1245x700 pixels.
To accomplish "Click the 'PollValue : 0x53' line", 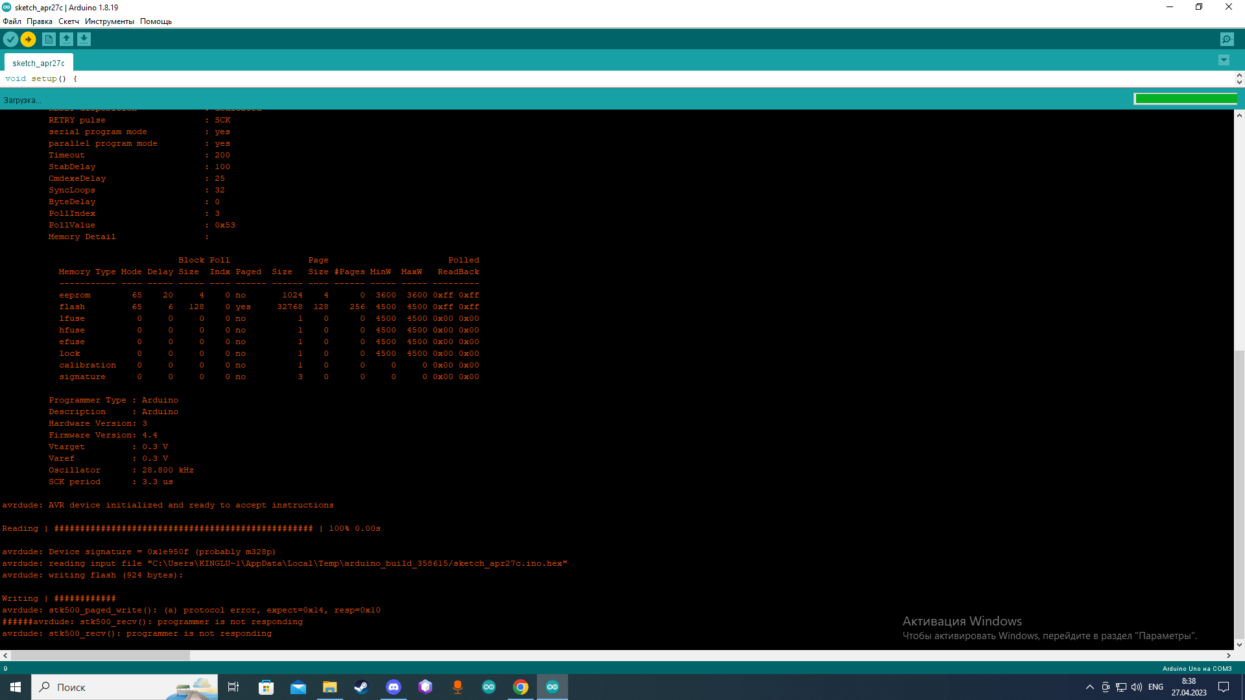I will (142, 226).
